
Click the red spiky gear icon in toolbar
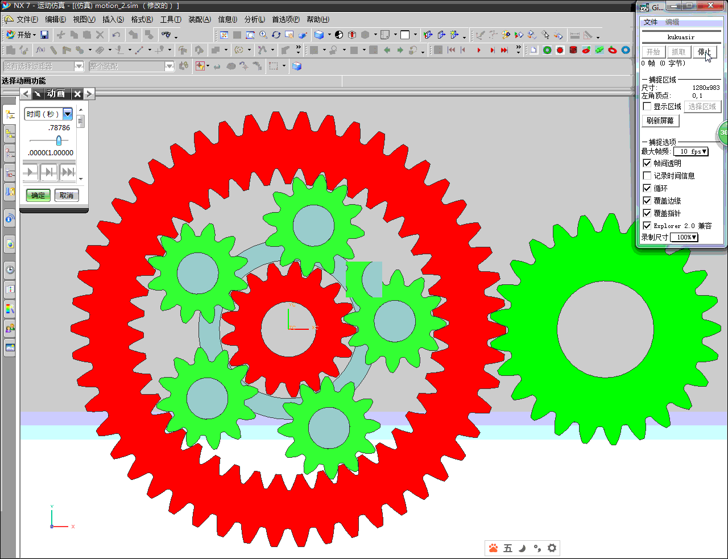[560, 50]
